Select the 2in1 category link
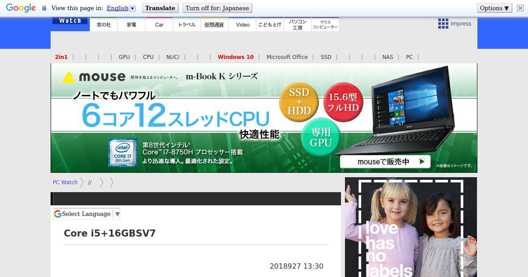This screenshot has height=277, width=528. pyautogui.click(x=61, y=57)
